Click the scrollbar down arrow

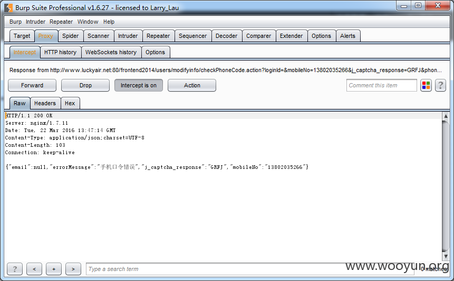point(446,256)
